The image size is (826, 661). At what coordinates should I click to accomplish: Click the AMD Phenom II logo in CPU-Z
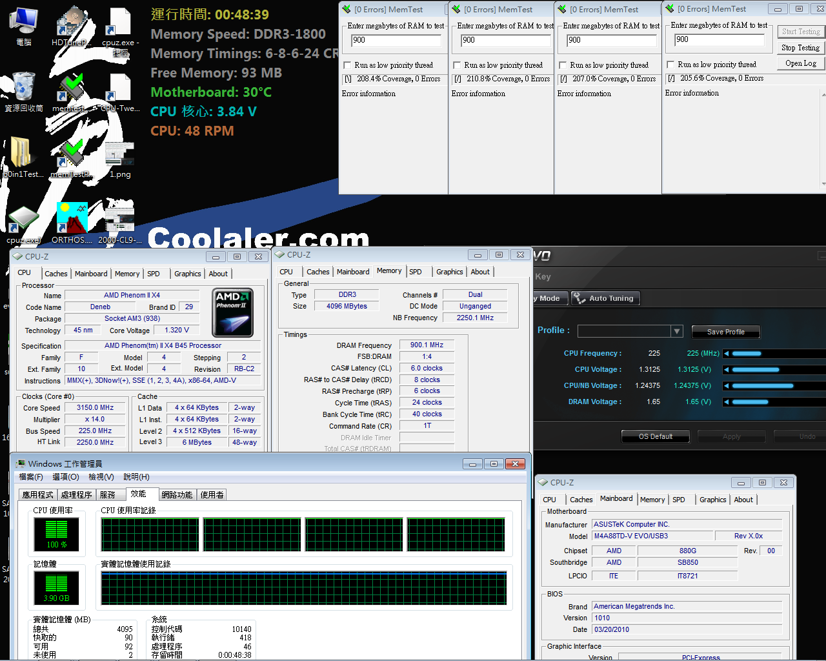coord(232,312)
